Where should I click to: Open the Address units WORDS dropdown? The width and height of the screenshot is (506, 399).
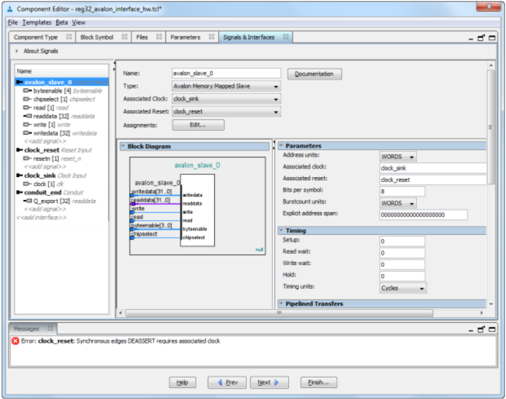tap(398, 157)
